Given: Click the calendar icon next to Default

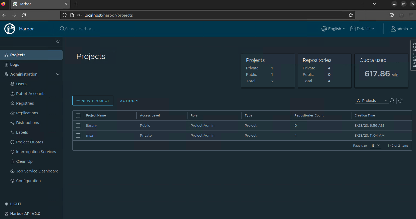Looking at the screenshot, I should [353, 29].
